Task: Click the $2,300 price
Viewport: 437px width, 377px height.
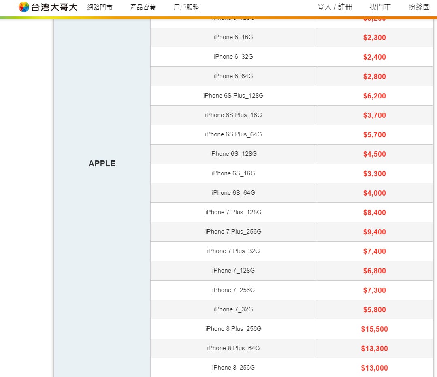Action: point(374,38)
